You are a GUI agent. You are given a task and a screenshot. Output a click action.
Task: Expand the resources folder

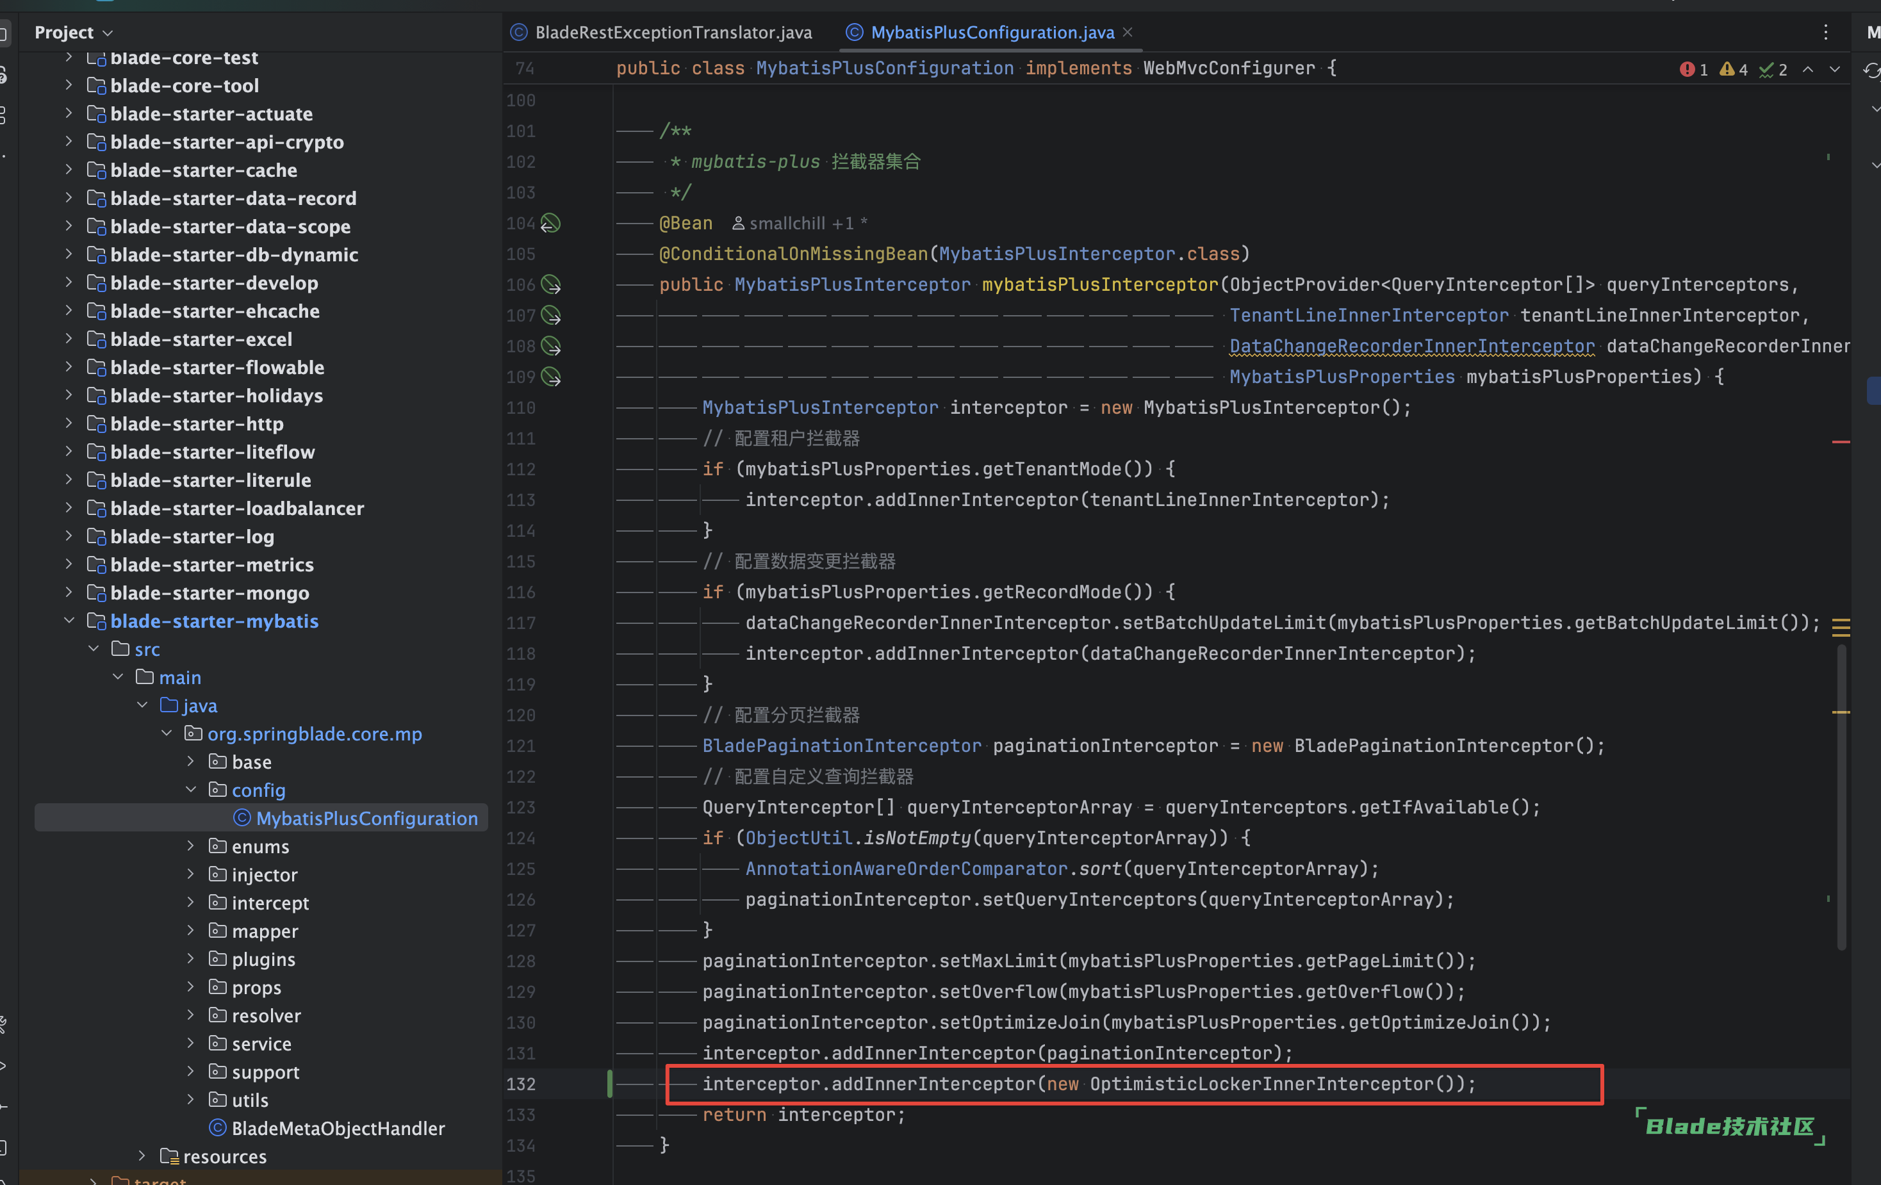tap(142, 1156)
